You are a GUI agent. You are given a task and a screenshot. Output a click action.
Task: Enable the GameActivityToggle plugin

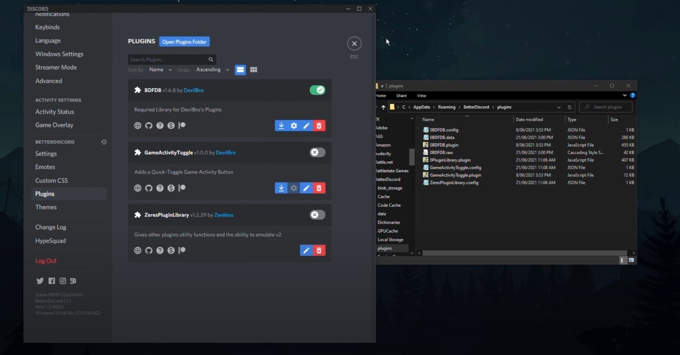click(317, 152)
